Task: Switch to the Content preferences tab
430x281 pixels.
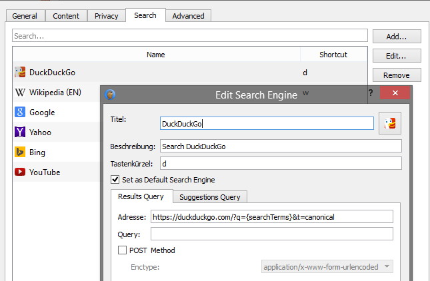Action: [66, 16]
